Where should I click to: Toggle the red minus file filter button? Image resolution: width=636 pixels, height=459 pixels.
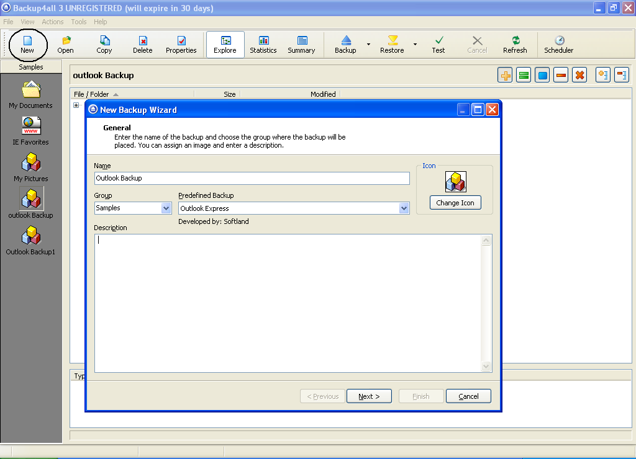(561, 75)
